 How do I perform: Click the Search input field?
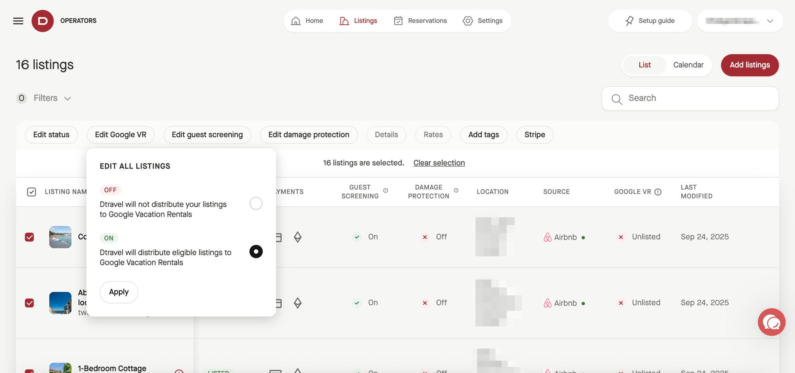690,98
